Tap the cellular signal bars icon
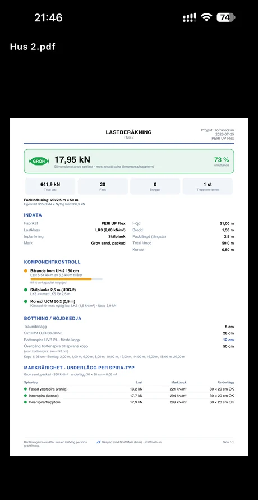Screen dimensions: 258x500 click(190, 18)
